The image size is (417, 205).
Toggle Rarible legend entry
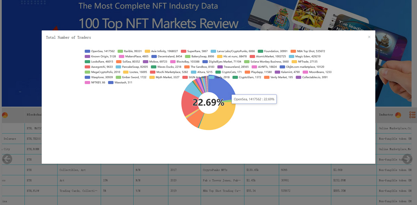click(x=130, y=51)
